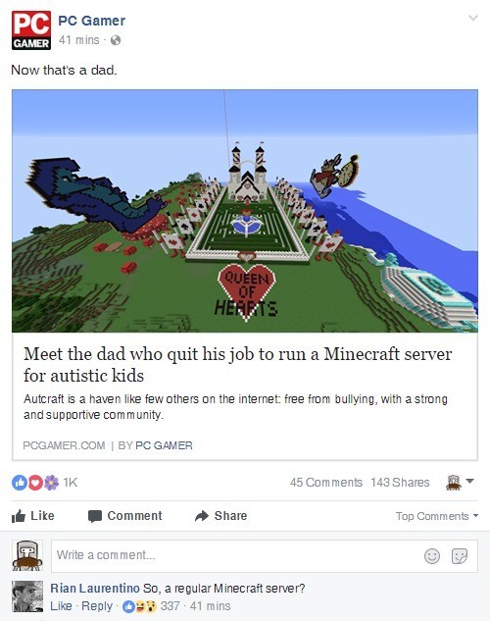This screenshot has width=490, height=621.
Task: Click the purple flower reaction icon
Action: (x=51, y=483)
